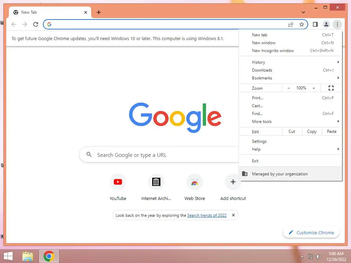Click the 100% zoom value
Image resolution: width=351 pixels, height=263 pixels.
[301, 88]
